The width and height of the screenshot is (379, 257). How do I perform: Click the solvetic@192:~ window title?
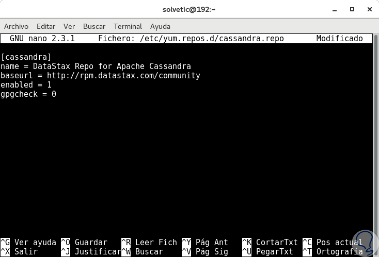(189, 9)
